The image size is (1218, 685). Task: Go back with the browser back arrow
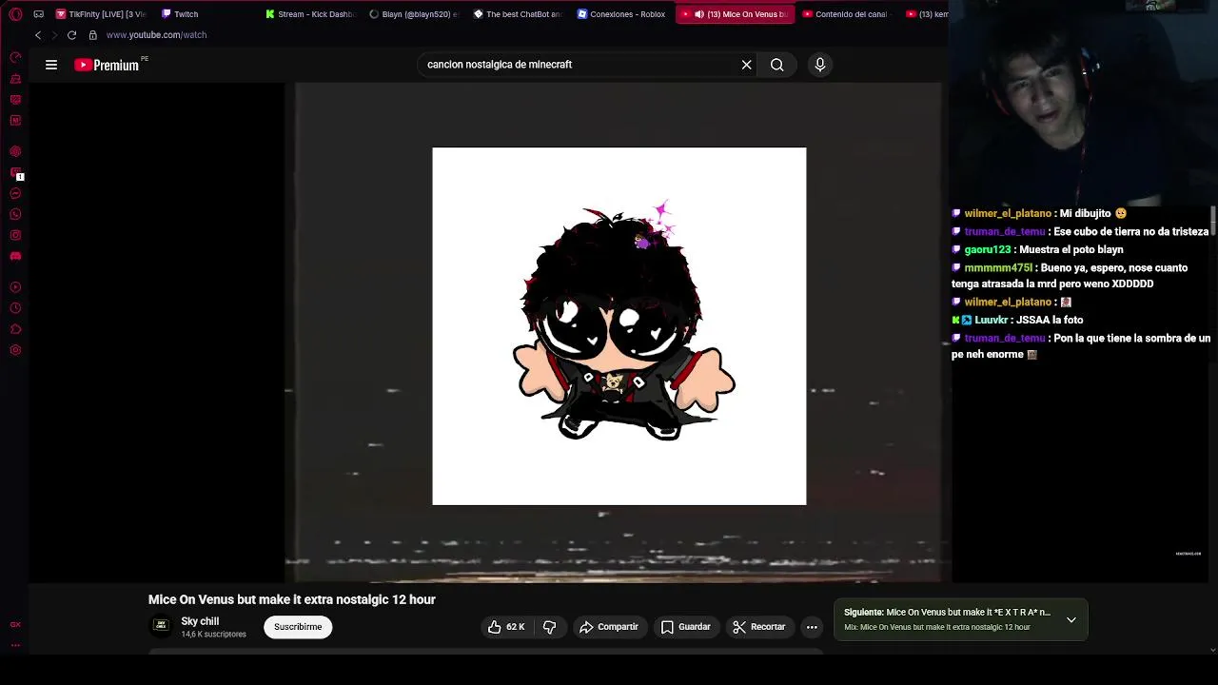(38, 35)
